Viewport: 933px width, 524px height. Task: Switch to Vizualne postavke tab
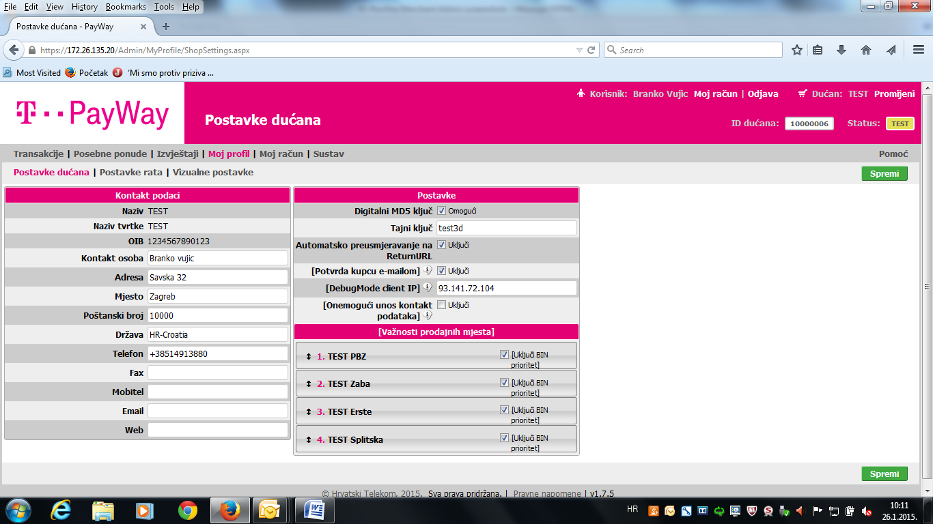pyautogui.click(x=213, y=173)
